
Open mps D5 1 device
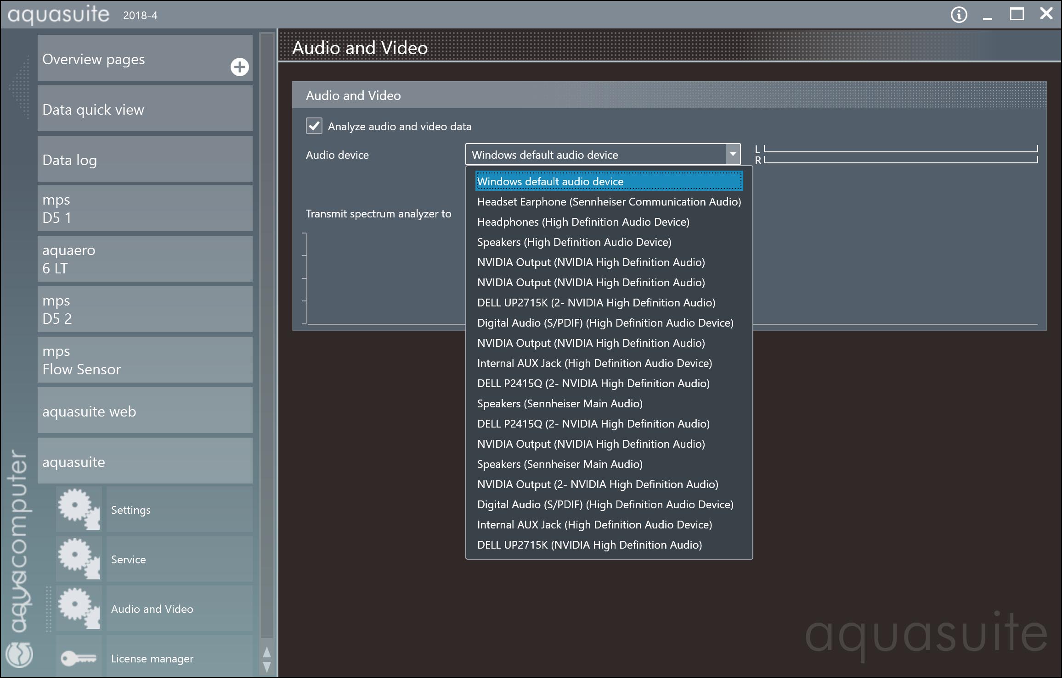click(145, 208)
